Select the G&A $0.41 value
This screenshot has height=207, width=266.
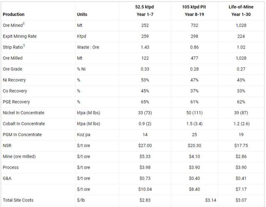(241, 178)
